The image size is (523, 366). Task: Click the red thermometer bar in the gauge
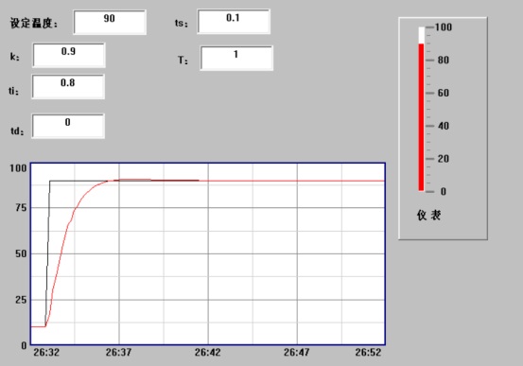click(x=421, y=117)
